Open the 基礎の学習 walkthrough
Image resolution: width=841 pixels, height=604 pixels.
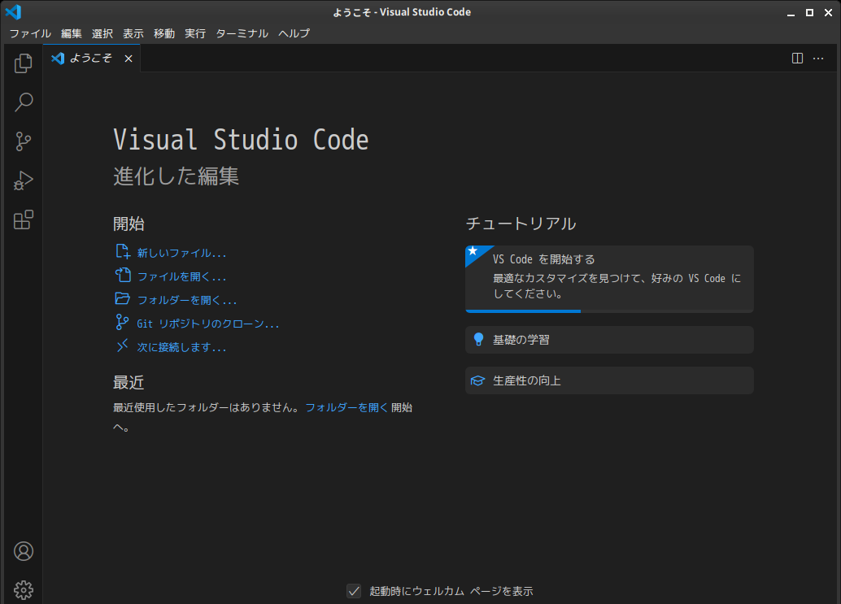coord(609,340)
